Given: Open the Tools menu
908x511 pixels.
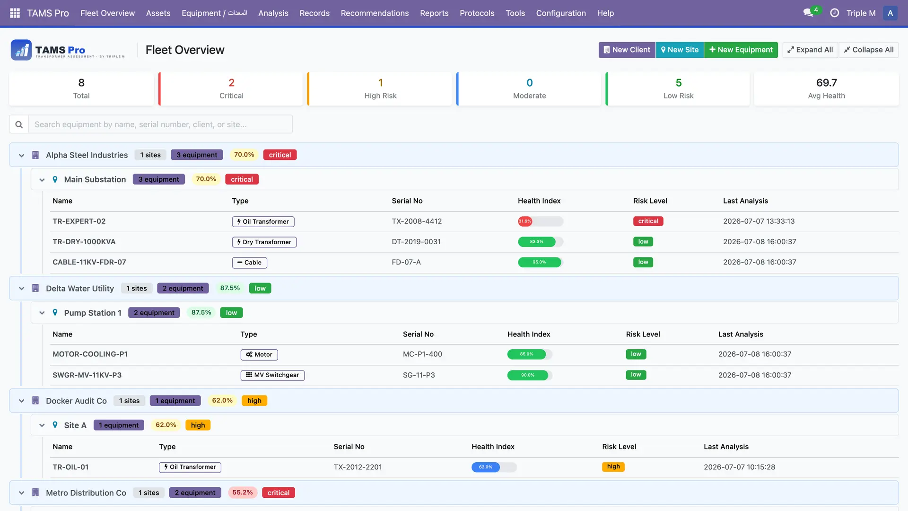Looking at the screenshot, I should (x=515, y=13).
